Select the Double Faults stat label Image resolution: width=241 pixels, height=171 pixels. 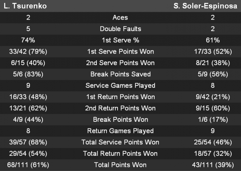(120, 29)
